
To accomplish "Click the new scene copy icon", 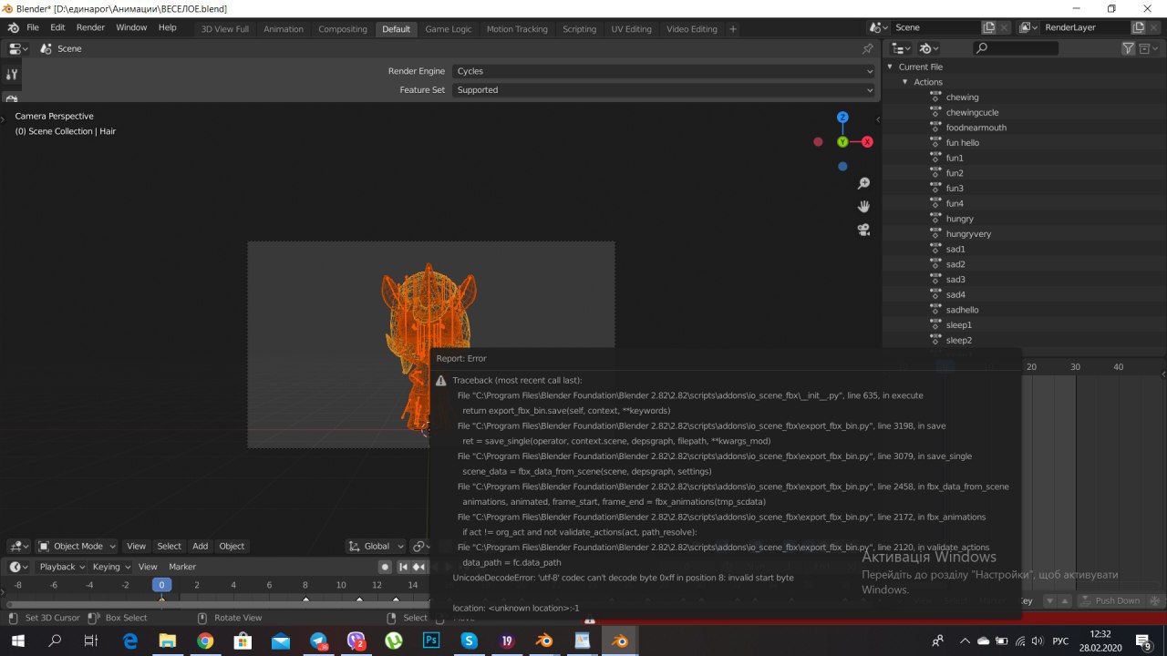I will (x=989, y=28).
